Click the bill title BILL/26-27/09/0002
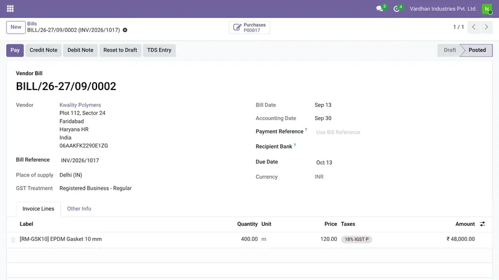The image size is (499, 280). [66, 87]
